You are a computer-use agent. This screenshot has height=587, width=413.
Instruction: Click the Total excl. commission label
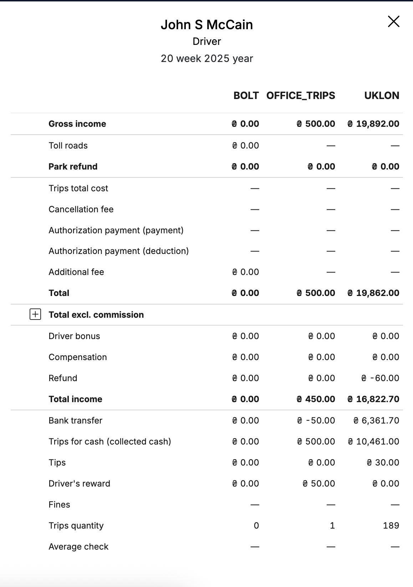tap(96, 315)
